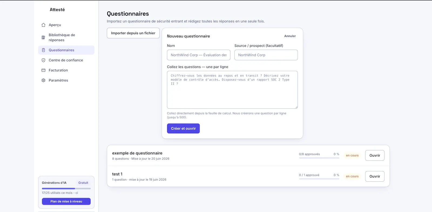Click the Créer et ouvrir button
432x212 pixels.
tap(183, 128)
